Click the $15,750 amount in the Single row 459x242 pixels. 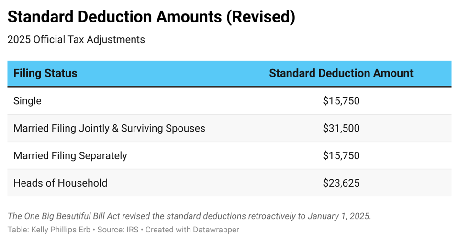click(x=341, y=101)
